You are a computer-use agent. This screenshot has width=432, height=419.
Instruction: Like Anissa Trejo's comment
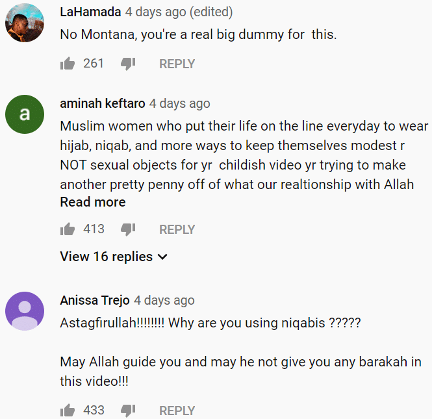68,411
